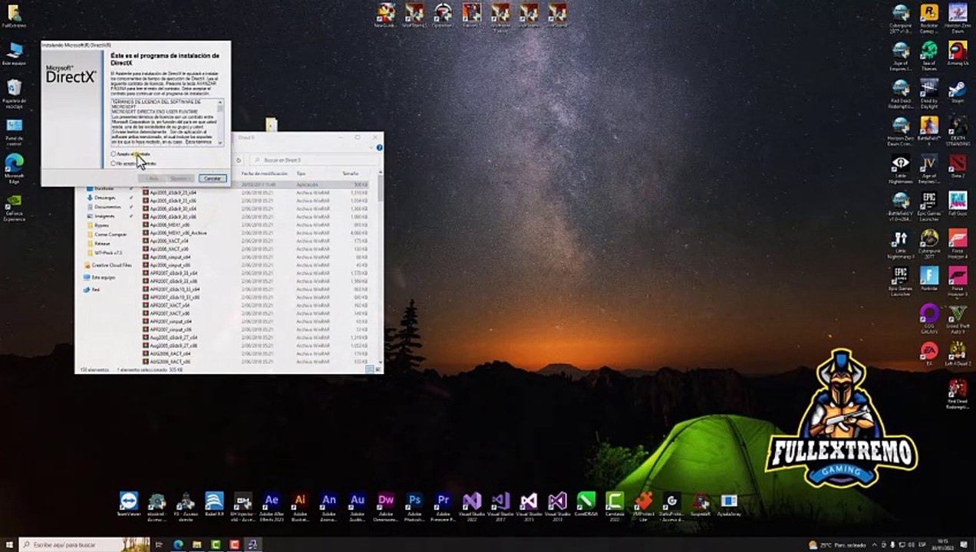This screenshot has width=976, height=552.
Task: Launch Fortnite desktop shortcut
Action: [929, 279]
